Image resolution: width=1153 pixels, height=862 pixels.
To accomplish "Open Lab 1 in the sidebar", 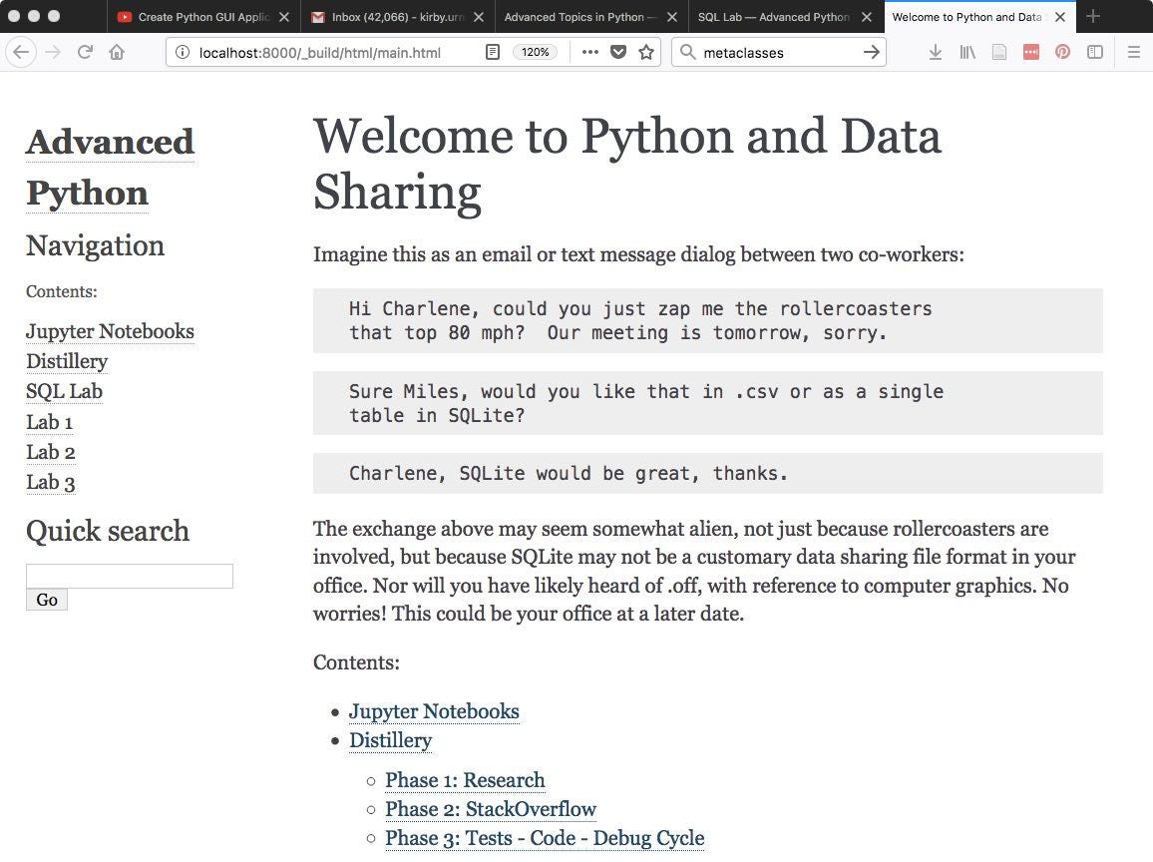I will [49, 422].
